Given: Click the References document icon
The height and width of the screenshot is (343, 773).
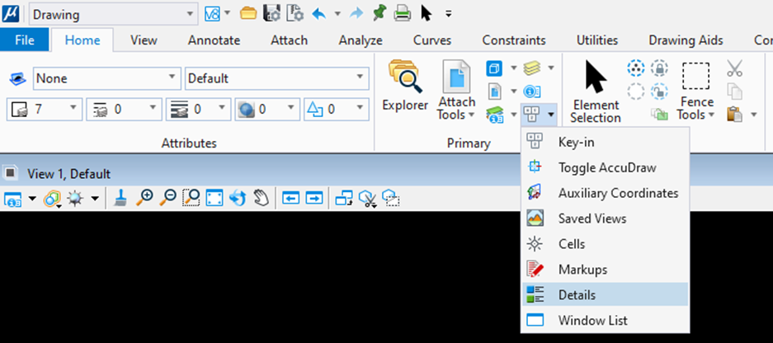Looking at the screenshot, I should point(494,92).
